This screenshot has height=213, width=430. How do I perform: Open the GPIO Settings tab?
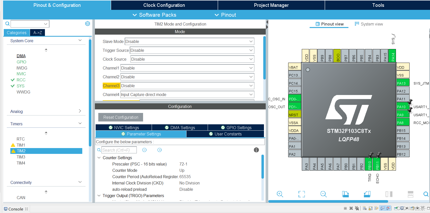(x=236, y=127)
